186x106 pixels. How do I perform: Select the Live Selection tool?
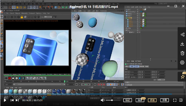point(10,7)
